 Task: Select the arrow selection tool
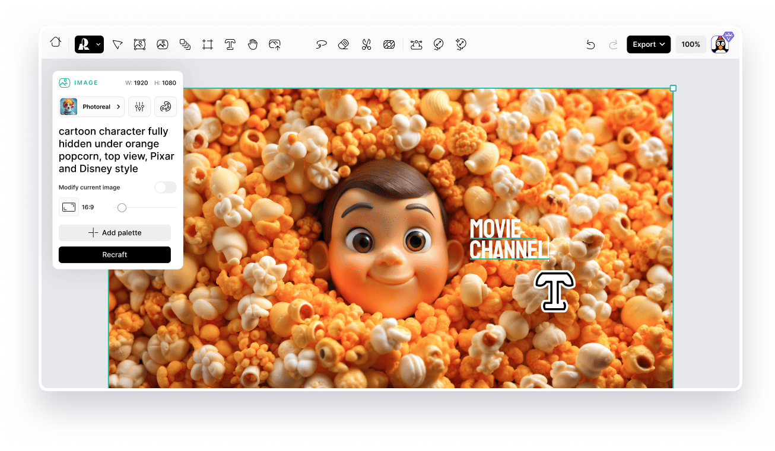pyautogui.click(x=117, y=44)
